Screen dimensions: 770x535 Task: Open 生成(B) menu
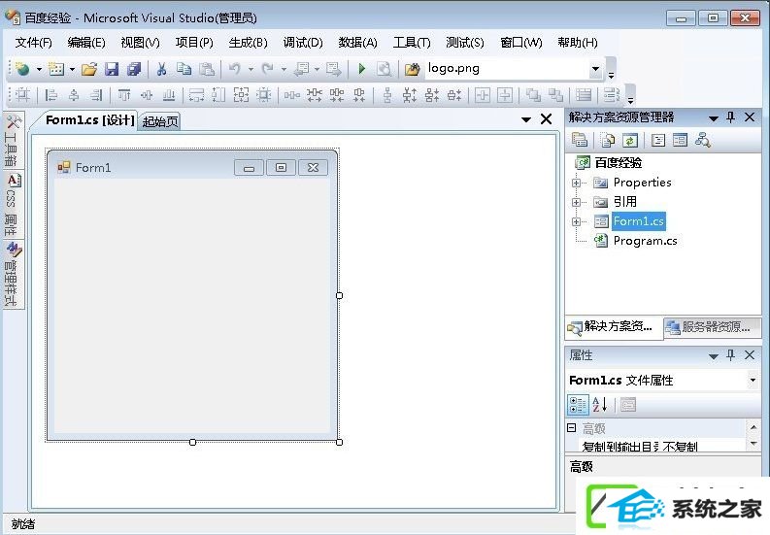248,43
